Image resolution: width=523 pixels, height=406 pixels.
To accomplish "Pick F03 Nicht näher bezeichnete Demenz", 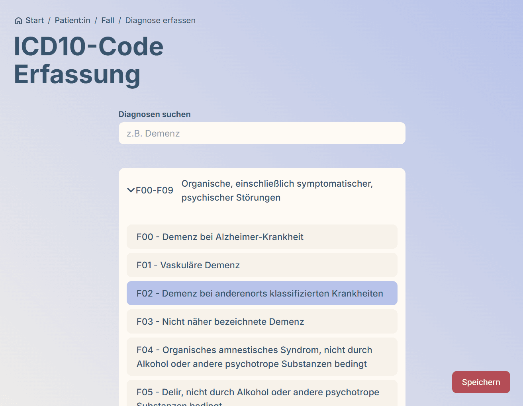I will (262, 322).
